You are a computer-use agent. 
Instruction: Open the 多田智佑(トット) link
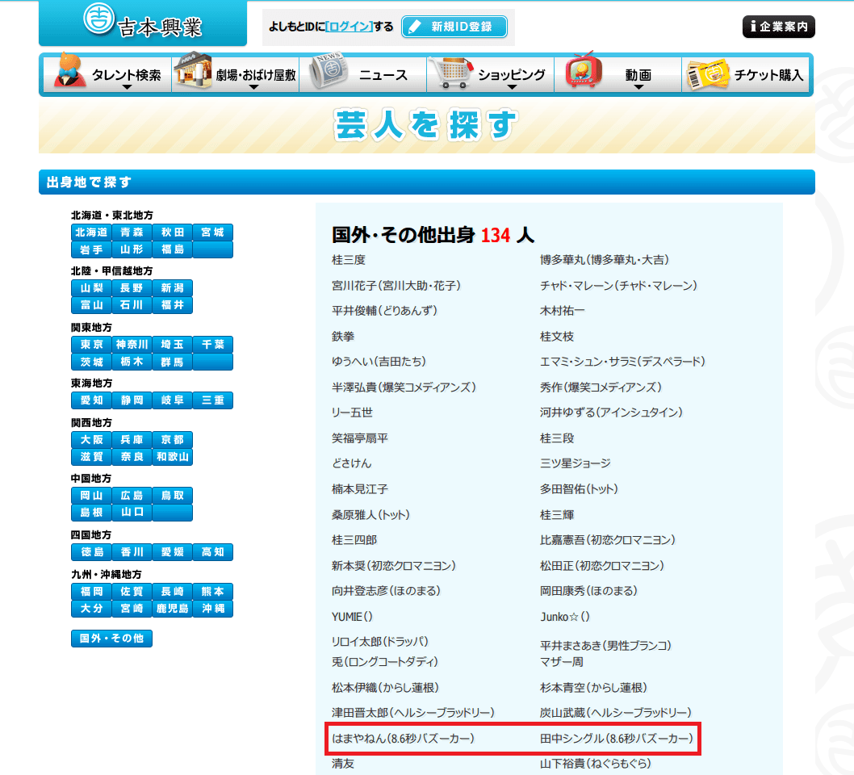coord(579,489)
